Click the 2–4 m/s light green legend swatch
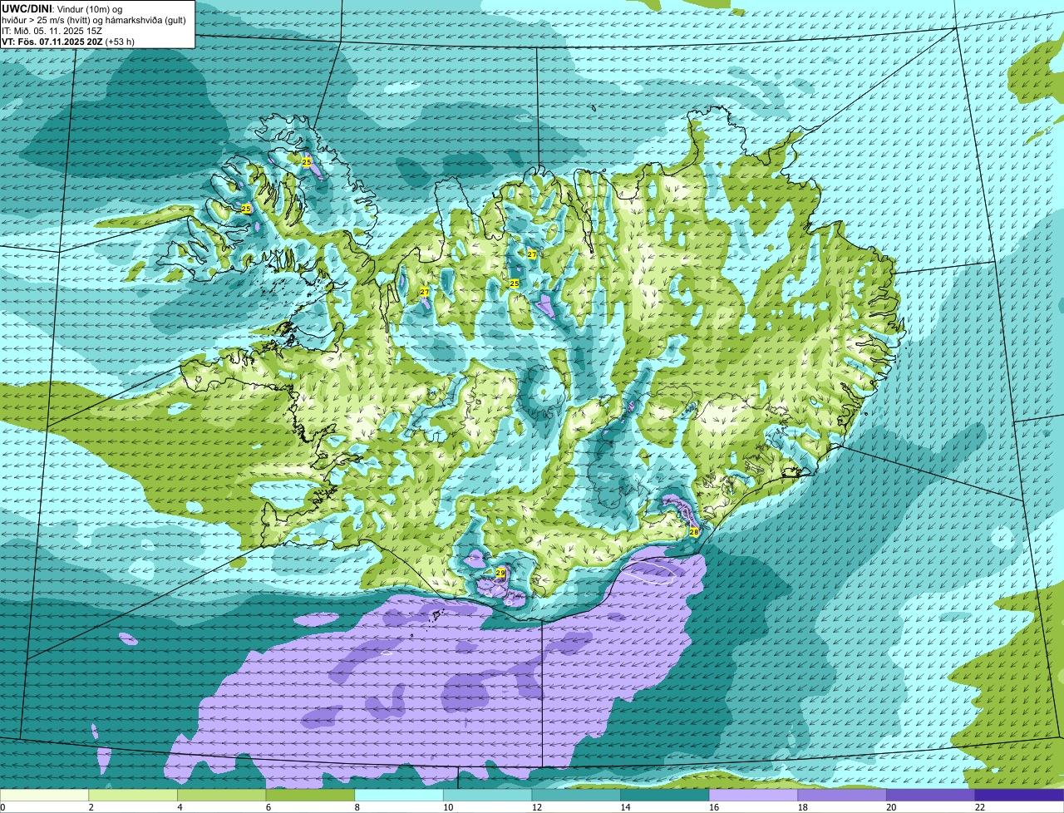1064x813 pixels. pos(133,796)
